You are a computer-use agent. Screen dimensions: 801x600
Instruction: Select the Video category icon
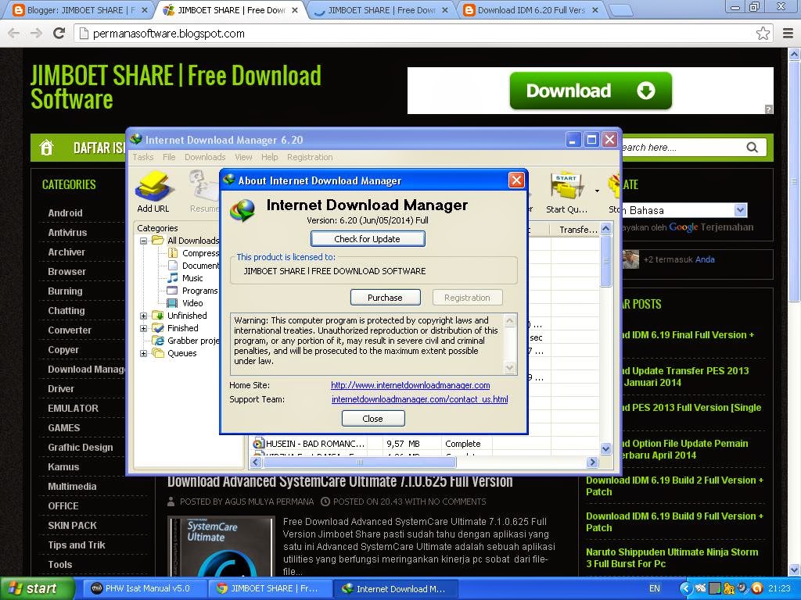173,302
